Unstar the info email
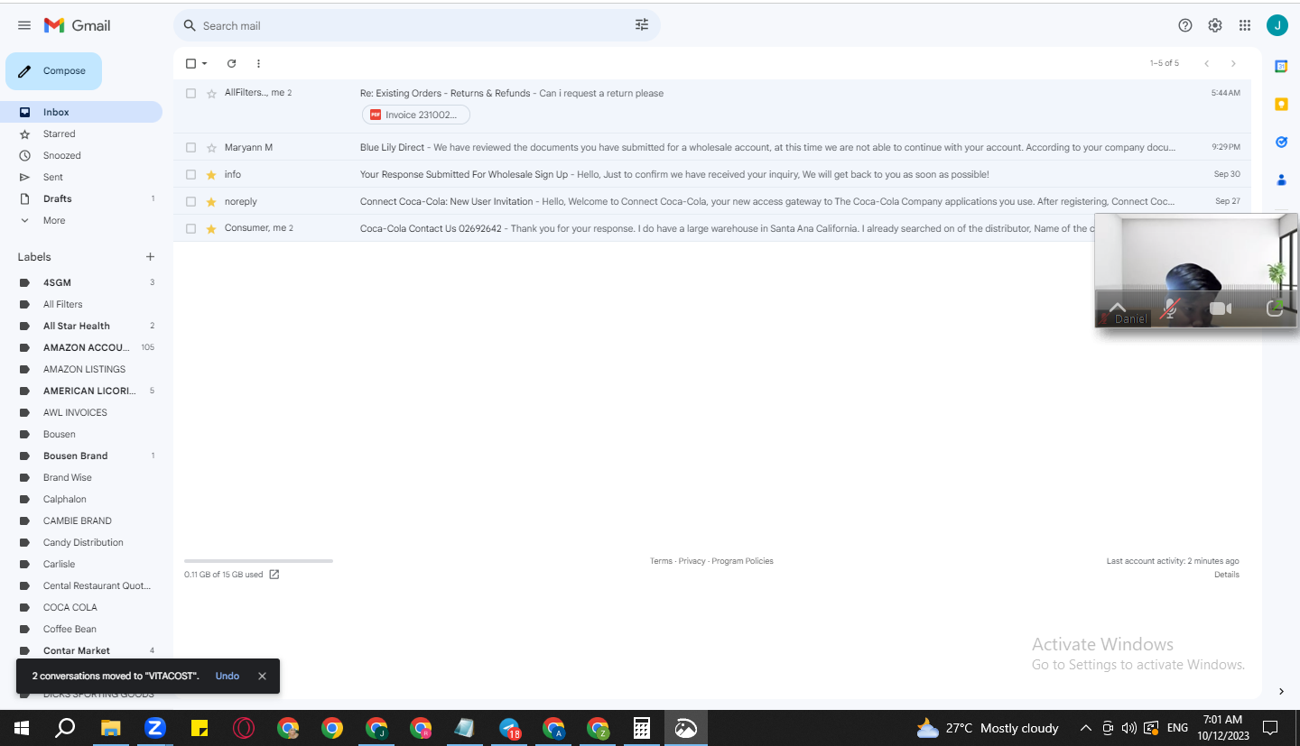The height and width of the screenshot is (746, 1300). (x=211, y=174)
